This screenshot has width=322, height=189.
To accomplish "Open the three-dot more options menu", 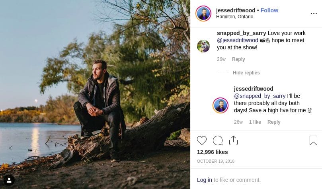I will [314, 14].
